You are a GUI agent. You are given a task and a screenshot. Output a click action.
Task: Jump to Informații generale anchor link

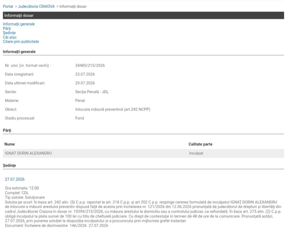pos(19,24)
